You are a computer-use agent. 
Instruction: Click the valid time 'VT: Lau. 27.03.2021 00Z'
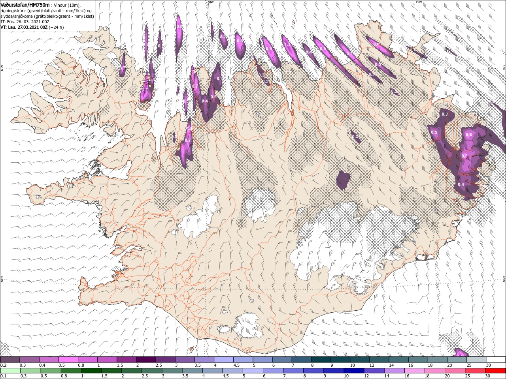(24, 27)
